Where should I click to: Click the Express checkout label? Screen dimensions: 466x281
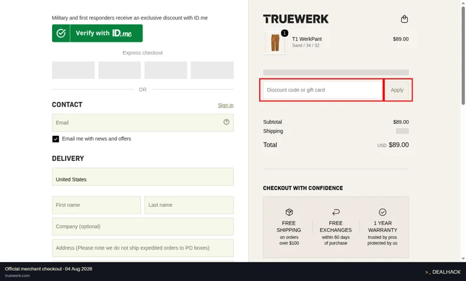click(x=143, y=53)
